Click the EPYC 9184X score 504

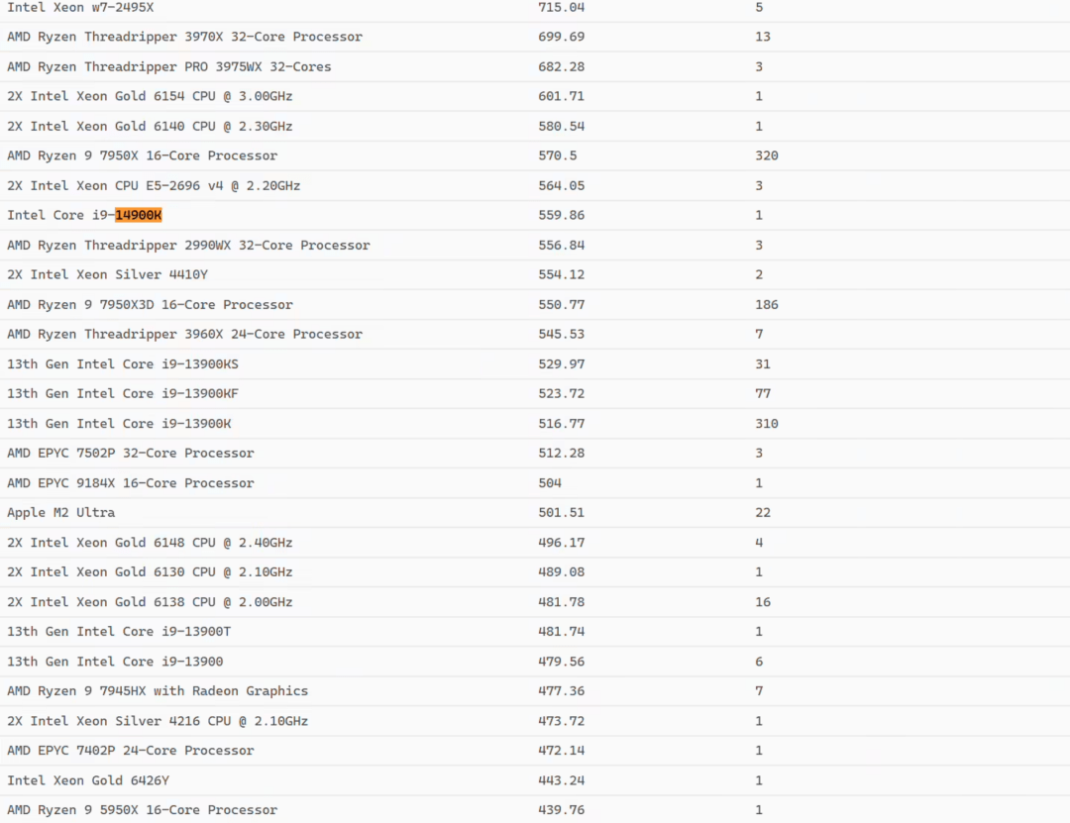(550, 483)
